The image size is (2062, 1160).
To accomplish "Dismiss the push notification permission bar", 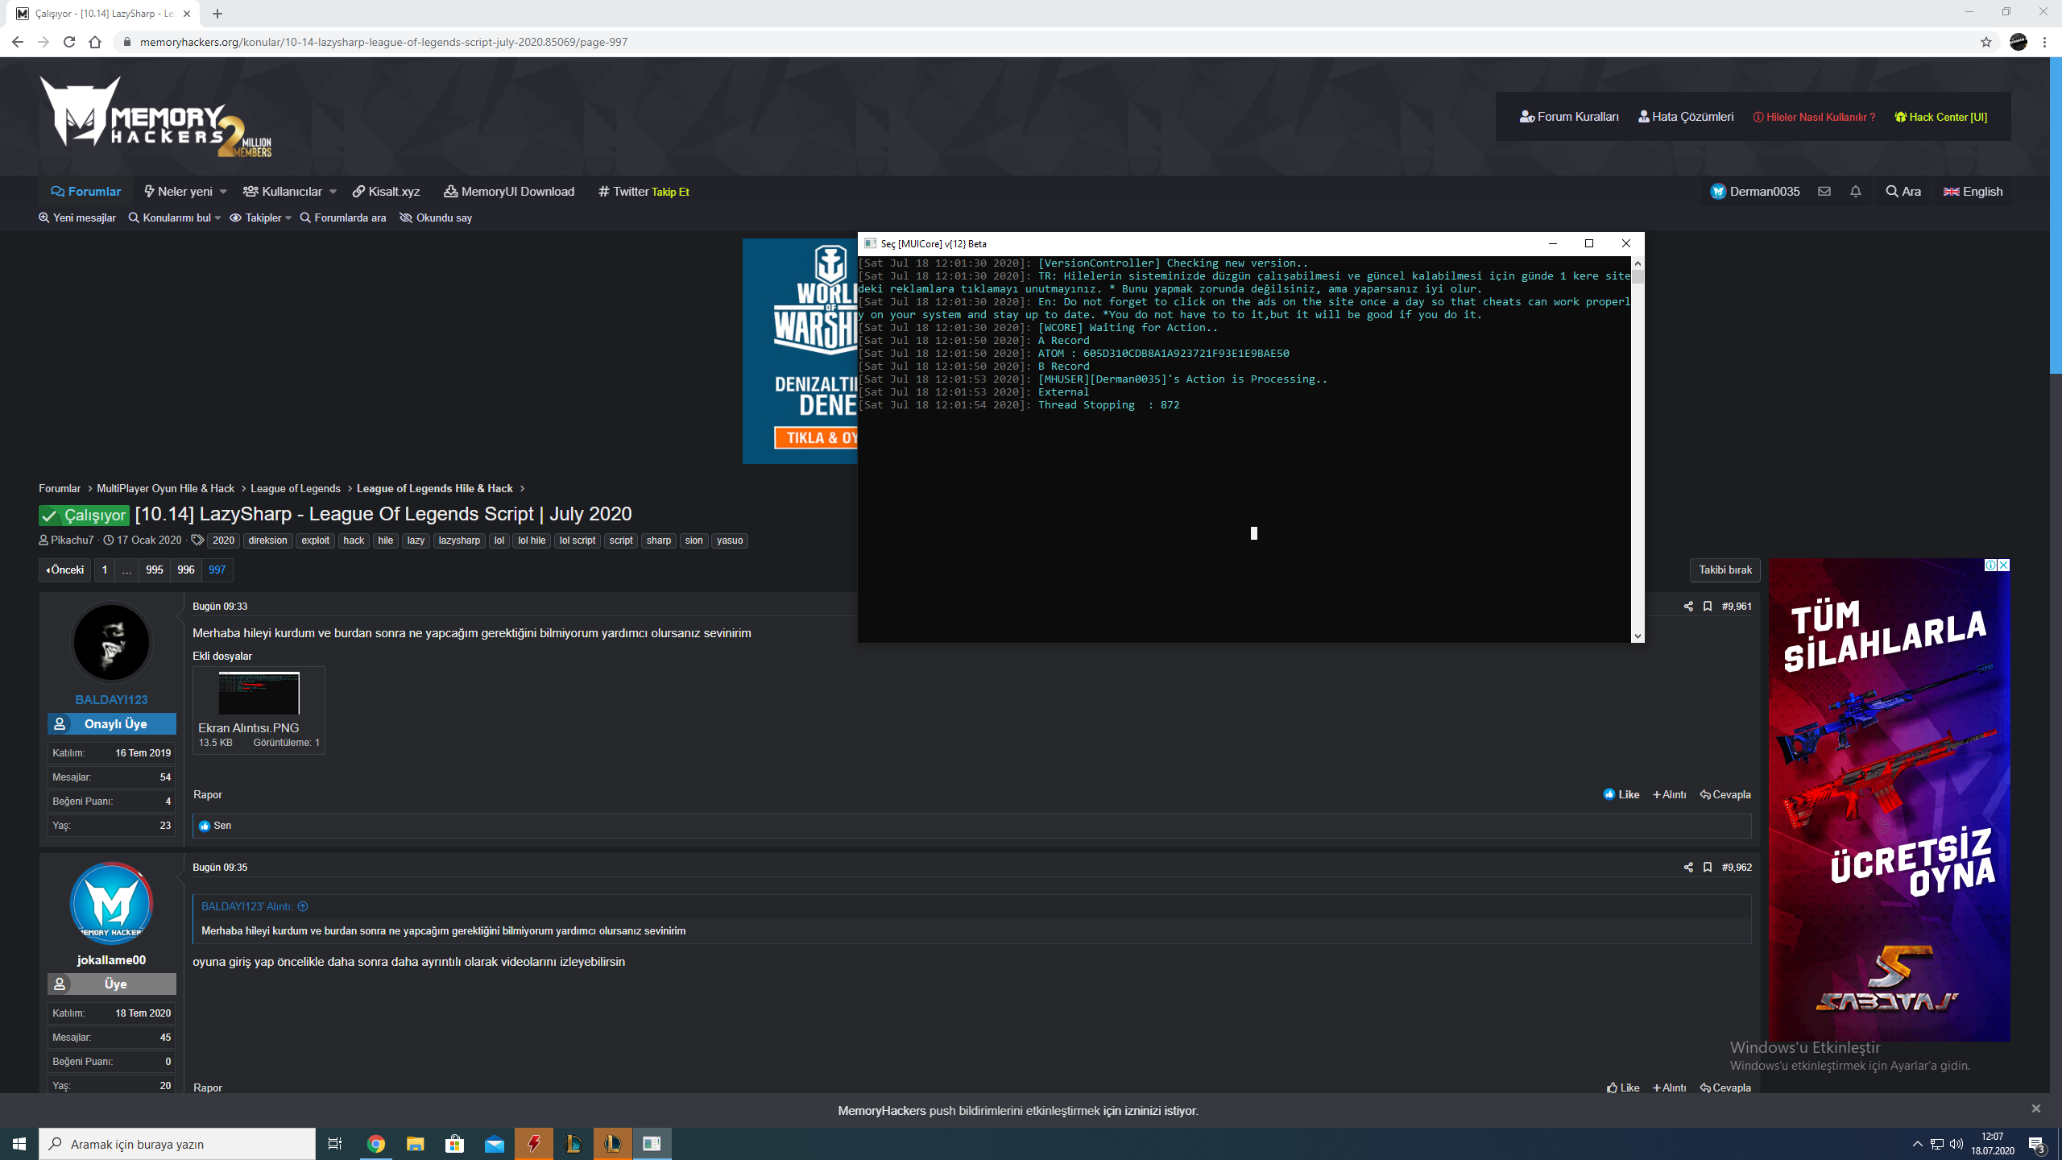I will pyautogui.click(x=2036, y=1108).
